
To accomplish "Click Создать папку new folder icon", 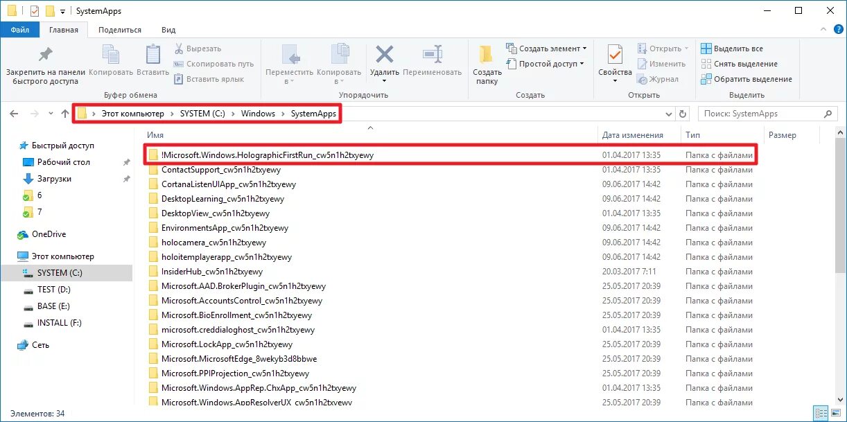I will [487, 55].
